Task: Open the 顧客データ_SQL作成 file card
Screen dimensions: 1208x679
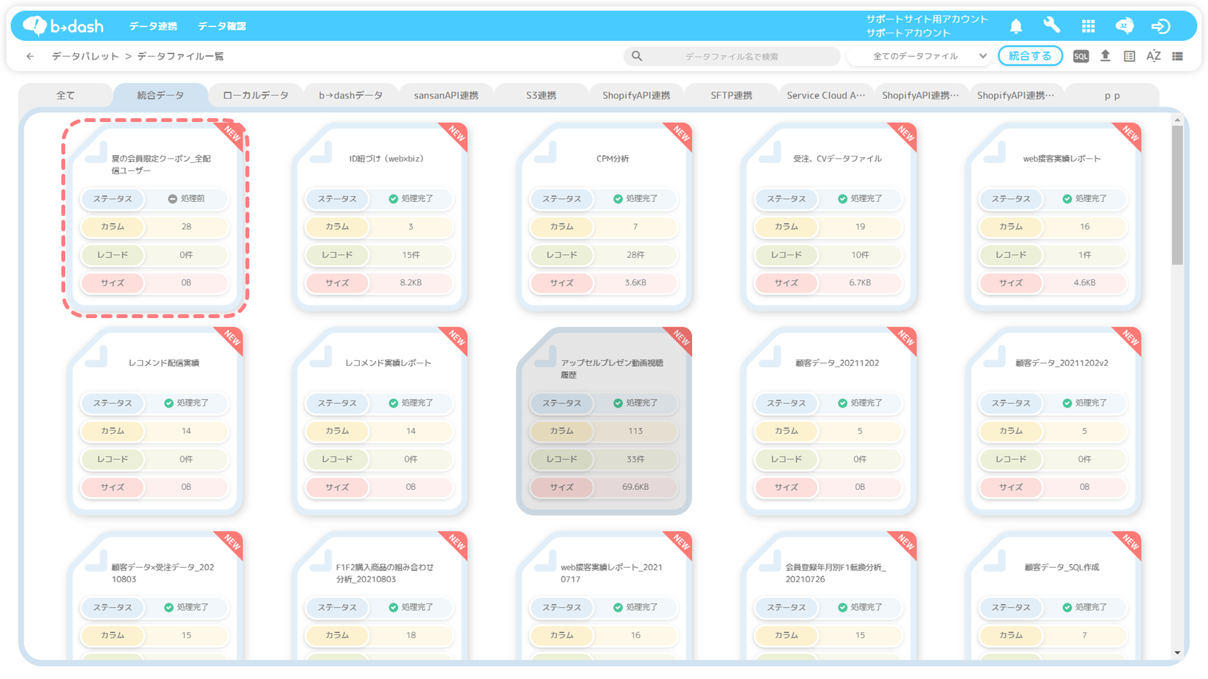Action: [x=1053, y=596]
